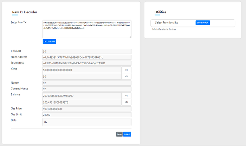Select the From Address field
This screenshot has width=246, height=146.
pyautogui.click(x=87, y=57)
